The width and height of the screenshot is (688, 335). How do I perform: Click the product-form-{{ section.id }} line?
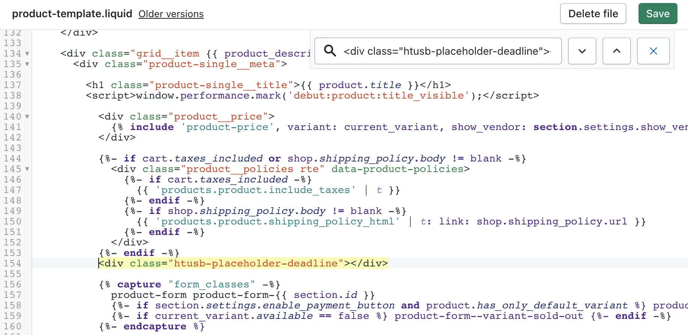click(x=243, y=295)
